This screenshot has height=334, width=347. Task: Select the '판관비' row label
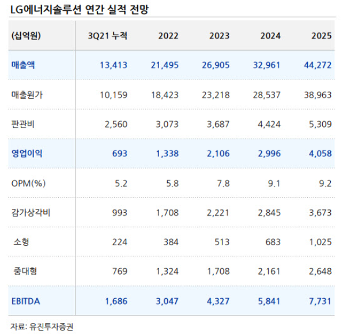23,124
